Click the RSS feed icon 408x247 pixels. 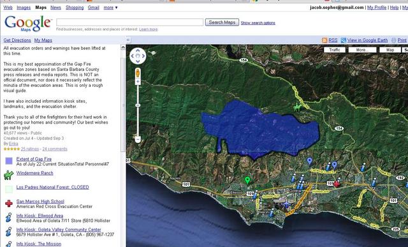pyautogui.click(x=324, y=40)
